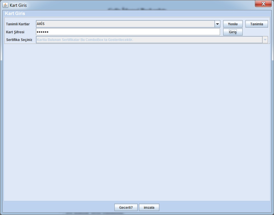Focus the Kart Şifresi password field

pyautogui.click(x=128, y=32)
